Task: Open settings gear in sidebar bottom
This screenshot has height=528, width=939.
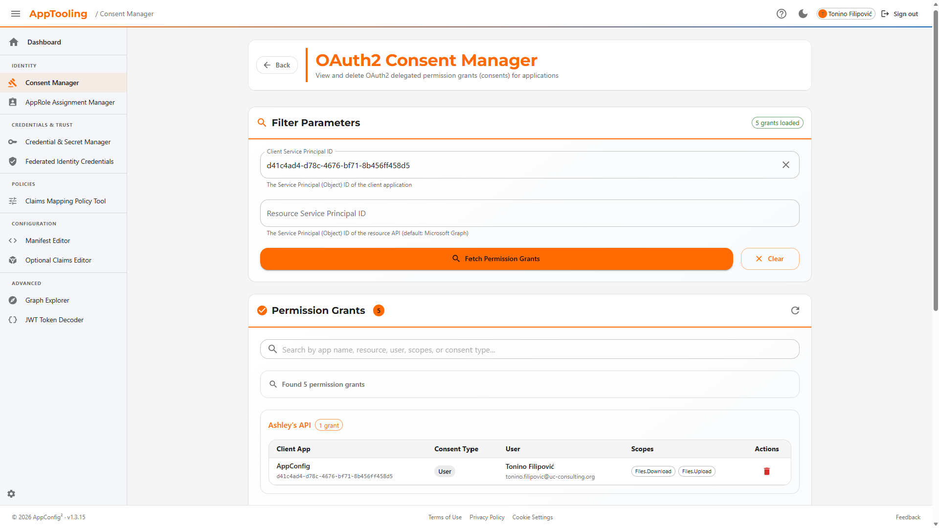Action: (x=11, y=494)
